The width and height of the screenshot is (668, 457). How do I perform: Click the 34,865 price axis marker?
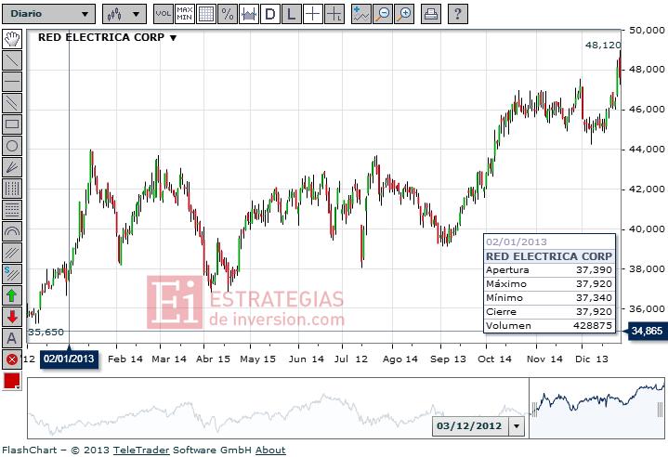pyautogui.click(x=647, y=331)
